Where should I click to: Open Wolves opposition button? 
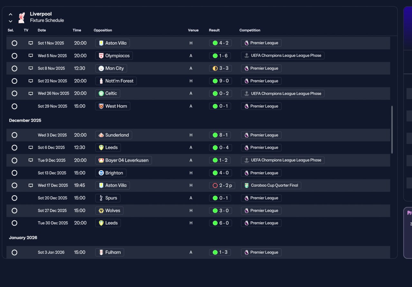coord(109,210)
